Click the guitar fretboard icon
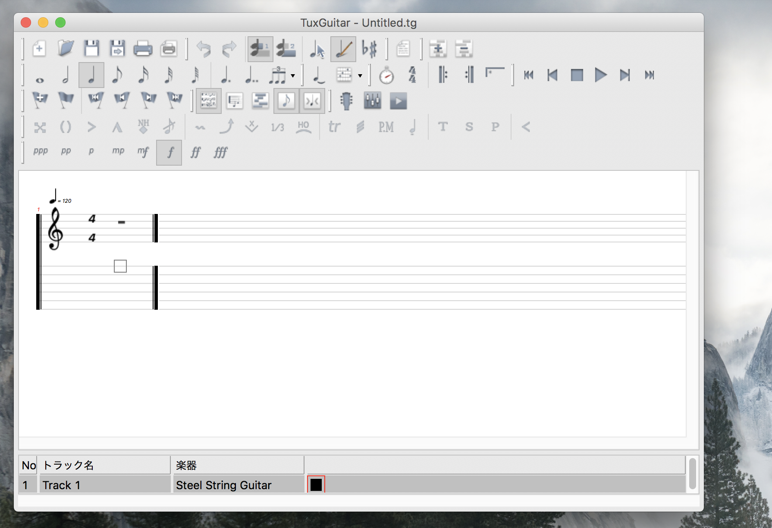772x528 pixels. pyautogui.click(x=346, y=101)
